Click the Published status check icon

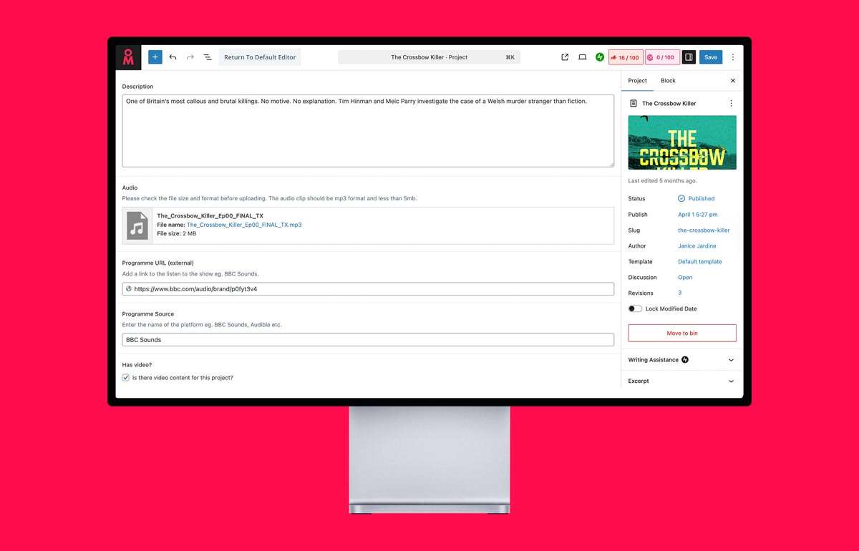click(x=681, y=199)
